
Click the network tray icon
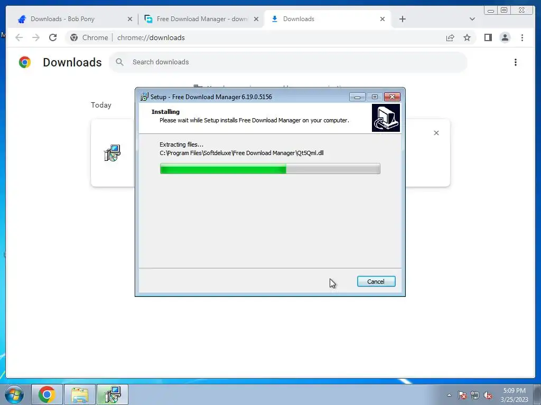pos(475,395)
